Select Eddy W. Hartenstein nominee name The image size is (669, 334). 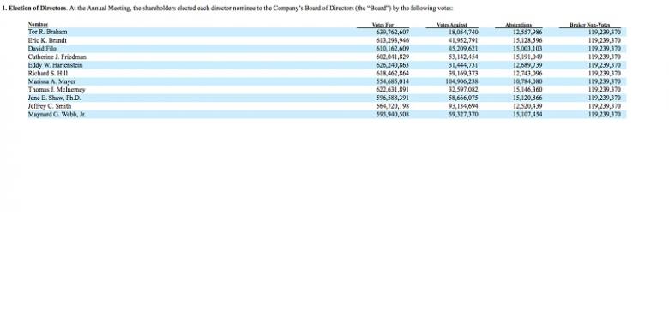55,65
